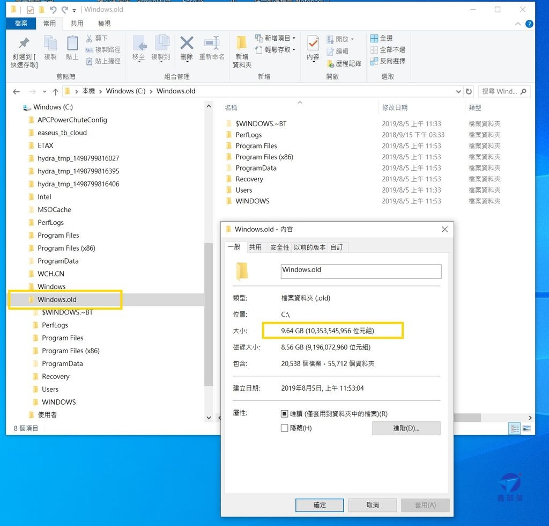Delete the selected item with X icon
Viewport: 549px width, 526px height.
click(187, 43)
